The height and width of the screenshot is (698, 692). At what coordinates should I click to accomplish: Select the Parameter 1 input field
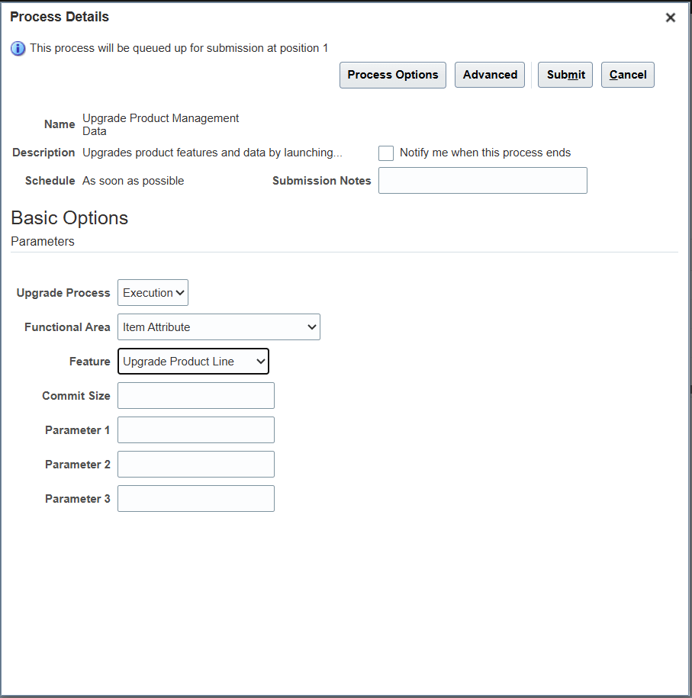pos(195,429)
